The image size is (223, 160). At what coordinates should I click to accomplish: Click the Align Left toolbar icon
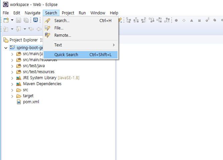[129, 20]
